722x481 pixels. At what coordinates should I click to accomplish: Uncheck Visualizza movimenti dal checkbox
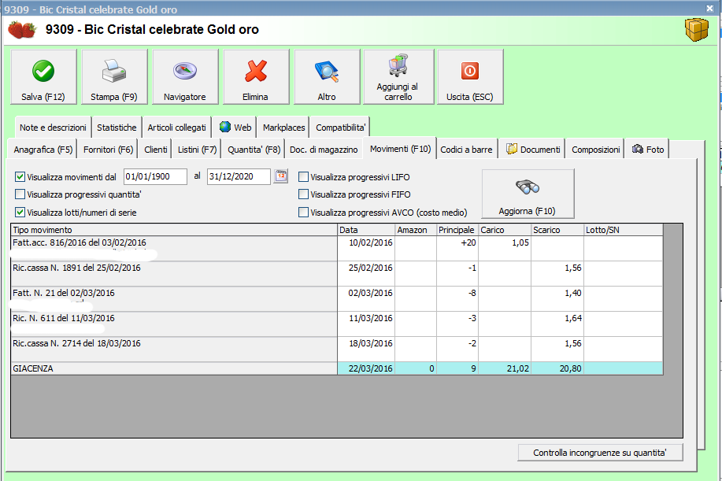point(20,177)
